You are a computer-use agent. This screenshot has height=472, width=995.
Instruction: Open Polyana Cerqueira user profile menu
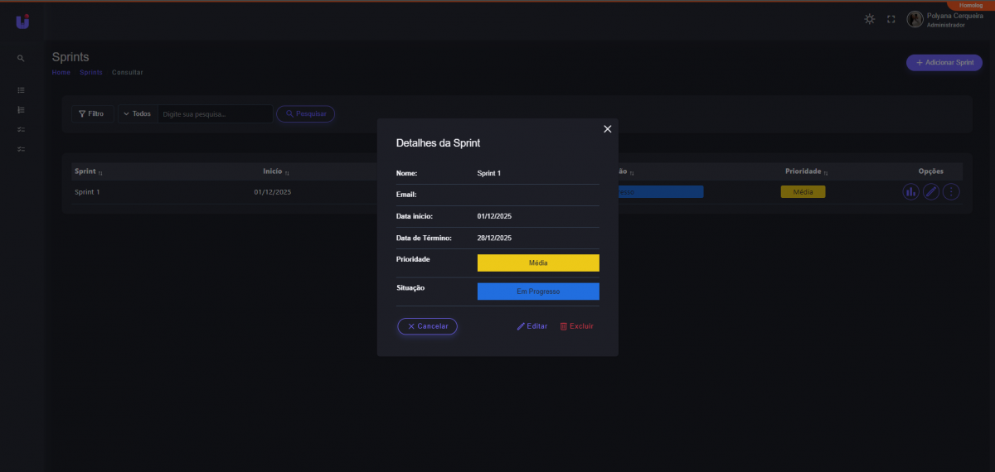[937, 20]
